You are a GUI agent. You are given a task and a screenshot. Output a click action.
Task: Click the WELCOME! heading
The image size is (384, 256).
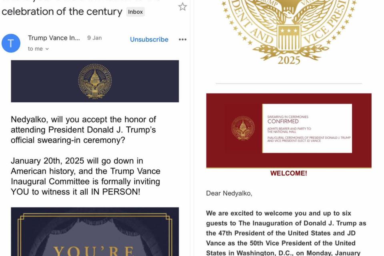(288, 173)
